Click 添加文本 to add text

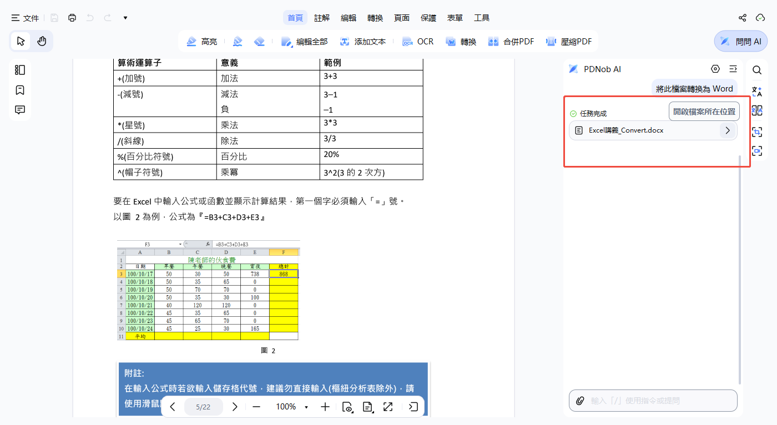pyautogui.click(x=363, y=42)
